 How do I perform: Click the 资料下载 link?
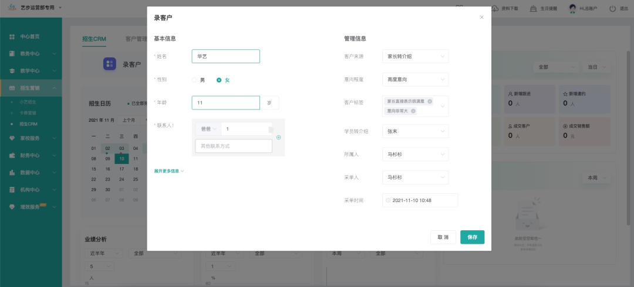(x=510, y=8)
